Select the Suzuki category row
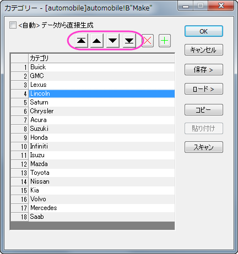The width and height of the screenshot is (238, 254). pos(101,129)
